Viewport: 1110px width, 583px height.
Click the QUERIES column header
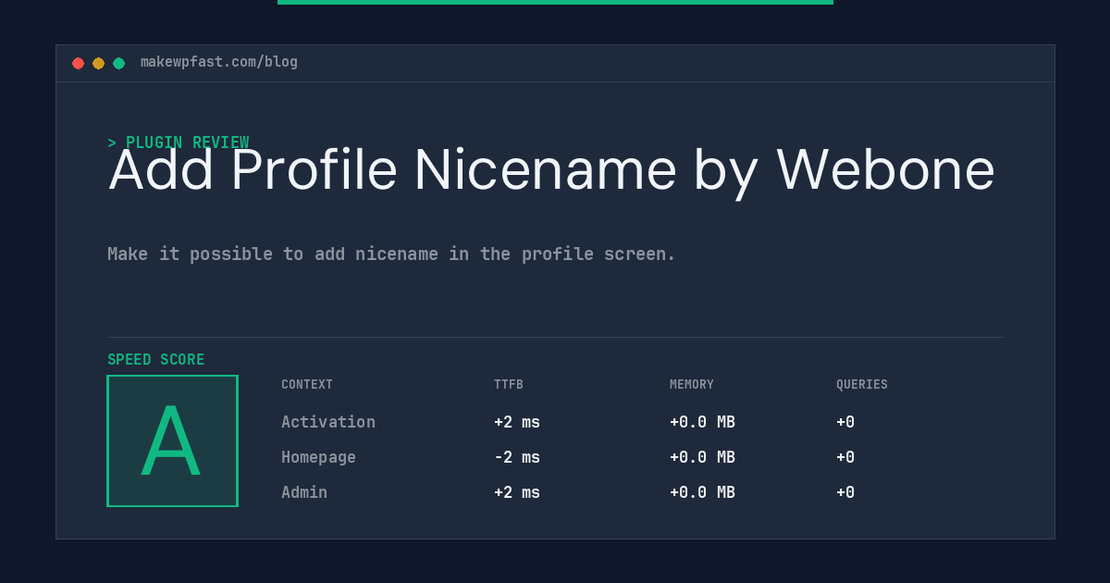click(862, 385)
